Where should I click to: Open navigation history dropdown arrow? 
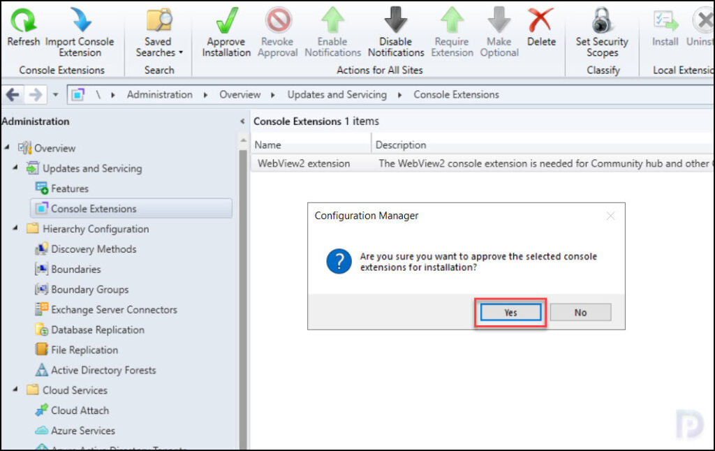point(55,95)
